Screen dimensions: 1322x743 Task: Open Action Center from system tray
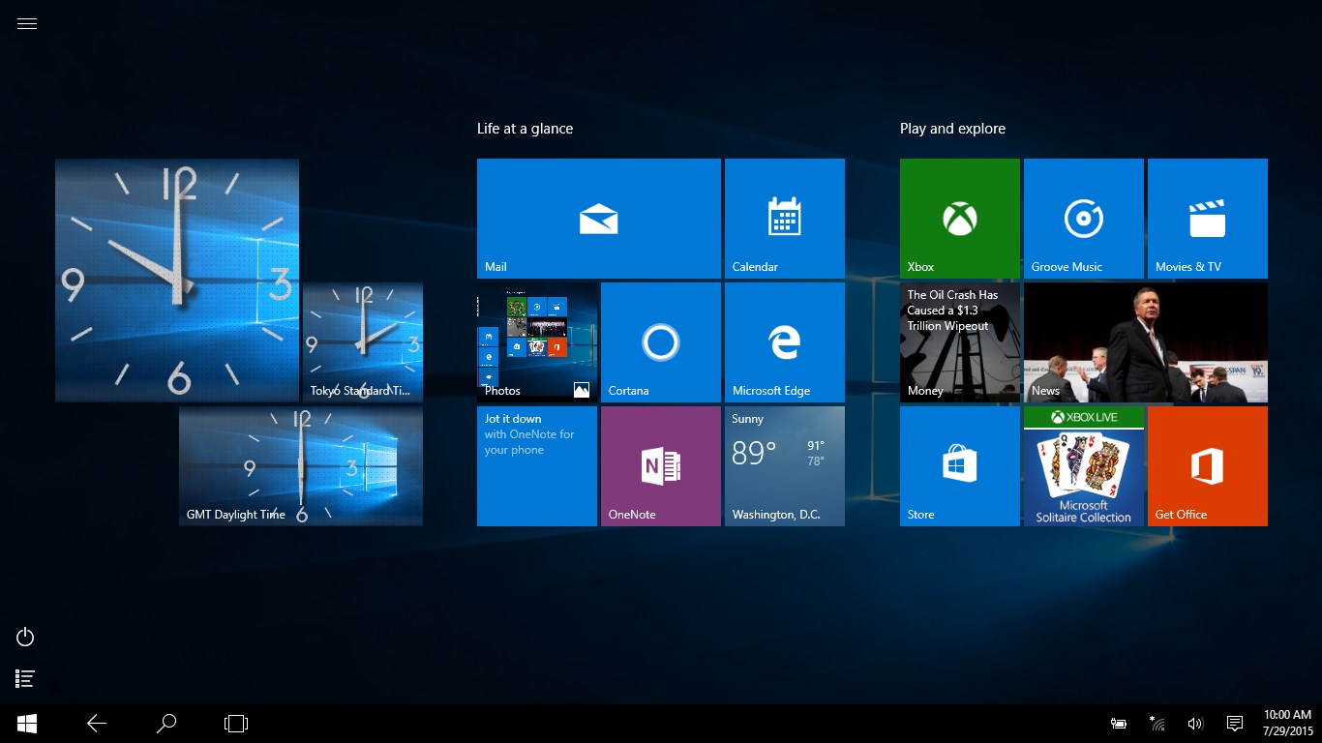[x=1234, y=723]
